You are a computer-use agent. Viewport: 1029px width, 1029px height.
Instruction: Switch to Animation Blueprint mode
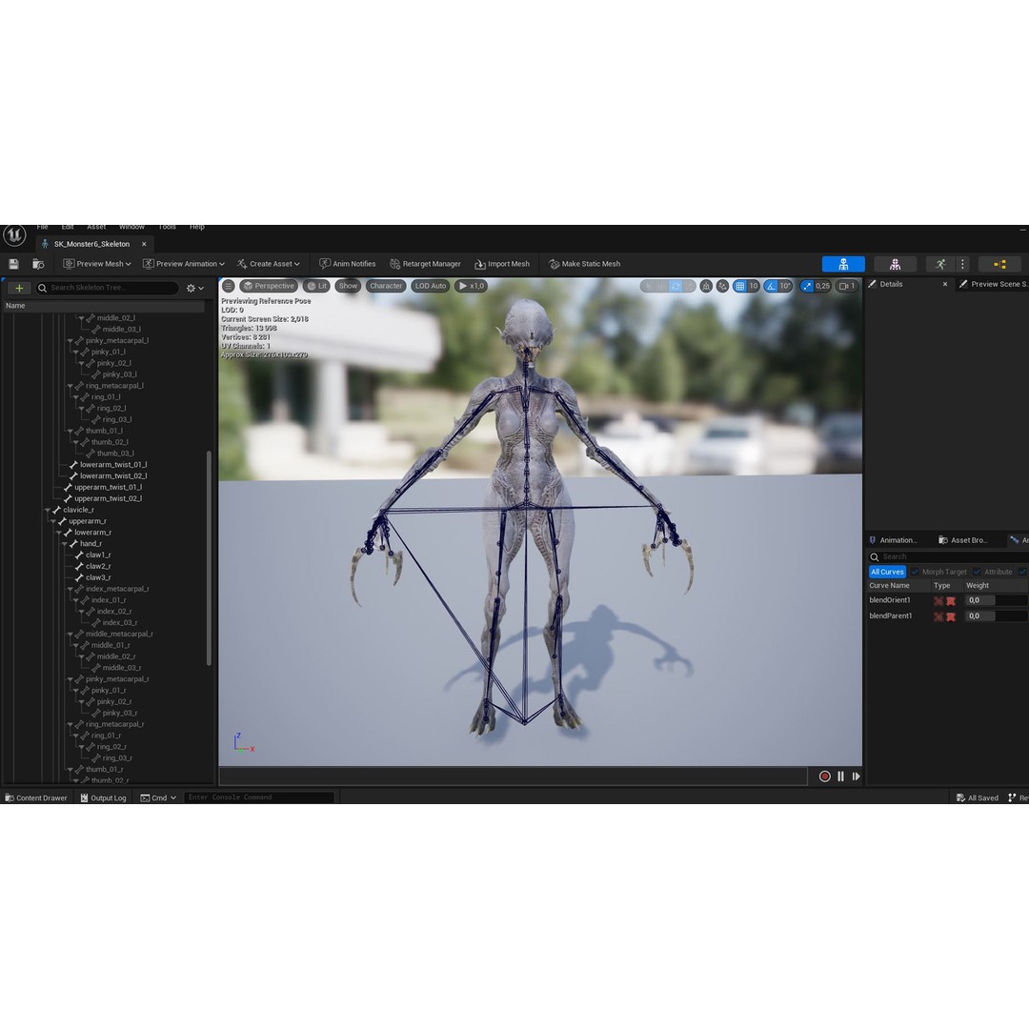point(999,264)
